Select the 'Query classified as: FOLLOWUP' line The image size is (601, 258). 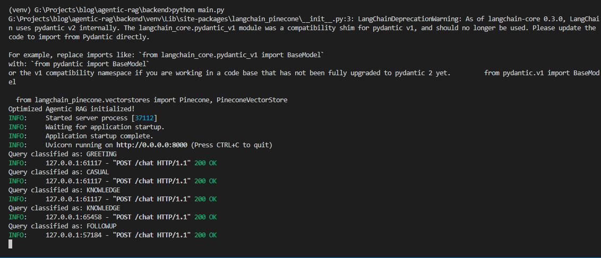tap(62, 226)
